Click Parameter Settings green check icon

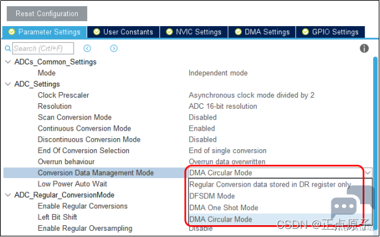tap(11, 32)
